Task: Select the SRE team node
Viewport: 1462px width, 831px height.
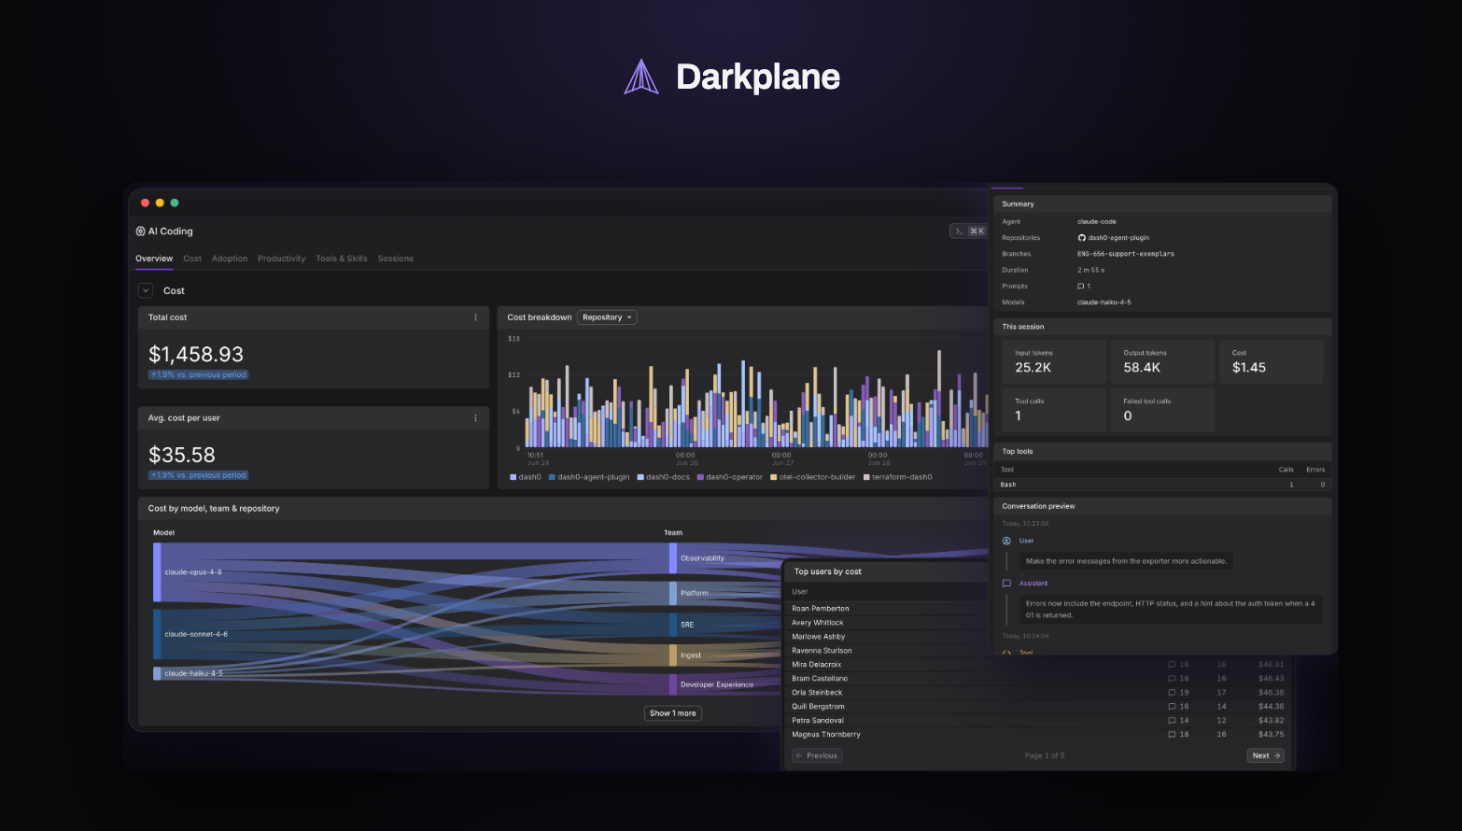Action: 673,625
